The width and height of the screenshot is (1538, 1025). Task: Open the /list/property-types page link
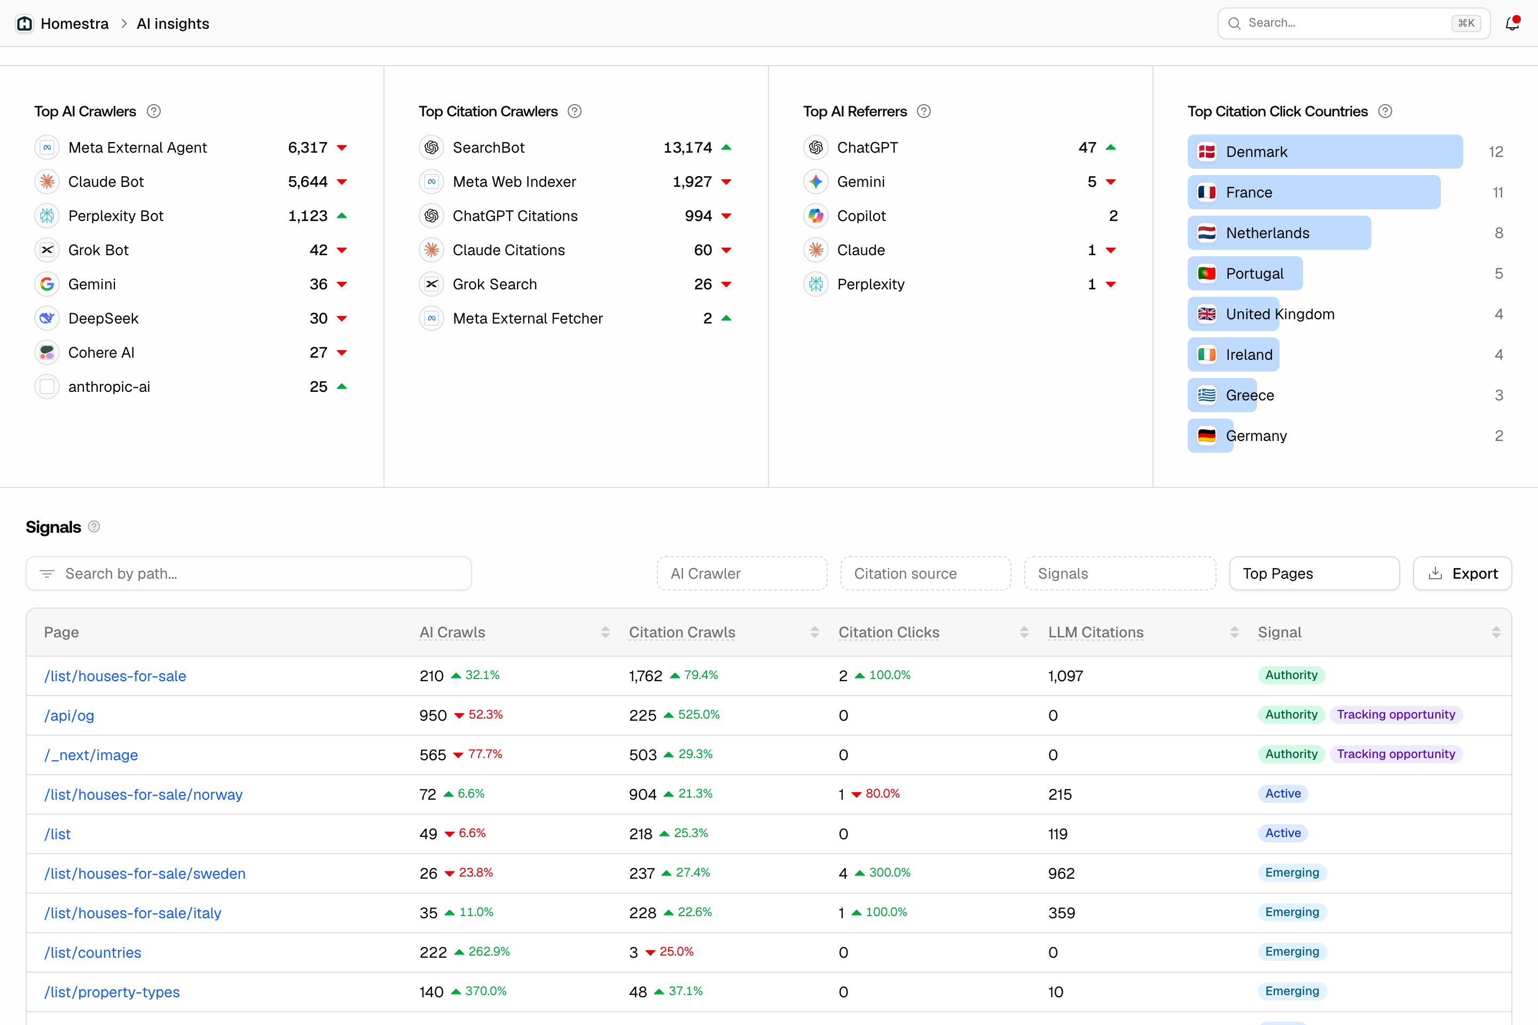tap(112, 992)
